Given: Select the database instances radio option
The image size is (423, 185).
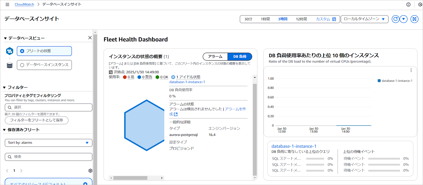Looking at the screenshot, I should [22, 65].
